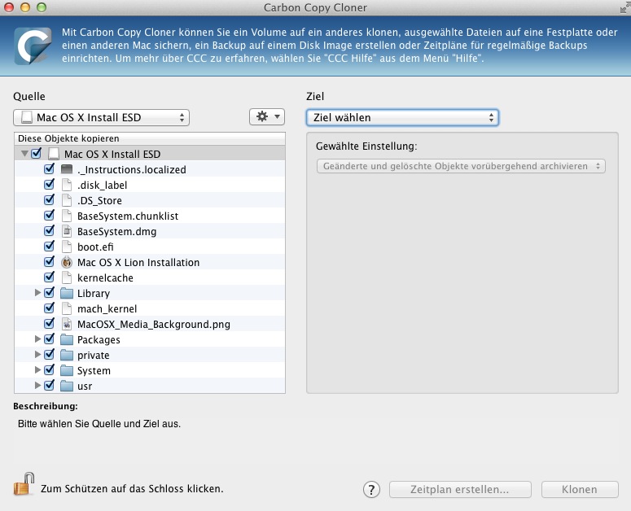The image size is (631, 511).
Task: Open the gear settings menu
Action: [266, 117]
